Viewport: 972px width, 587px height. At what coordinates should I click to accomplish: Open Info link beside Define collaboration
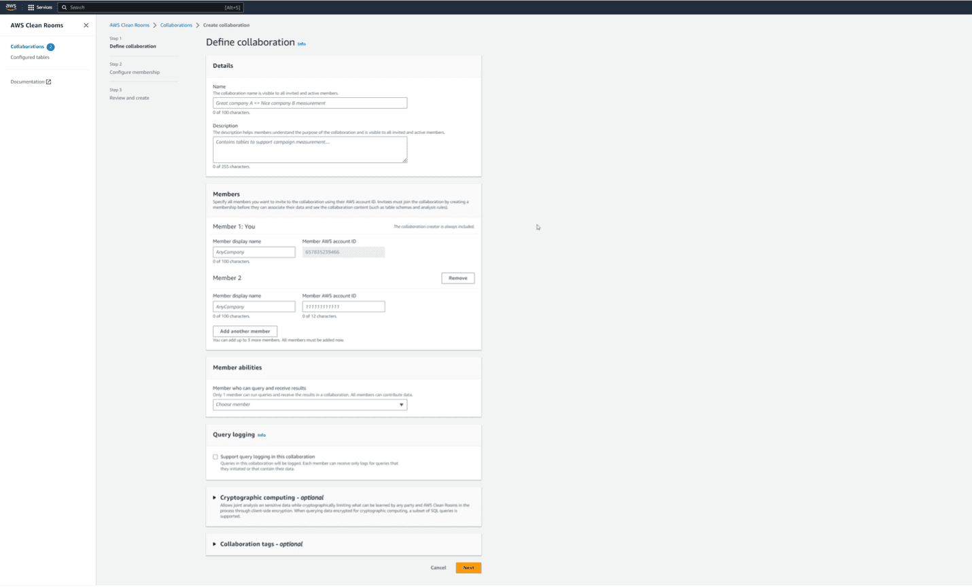[302, 43]
